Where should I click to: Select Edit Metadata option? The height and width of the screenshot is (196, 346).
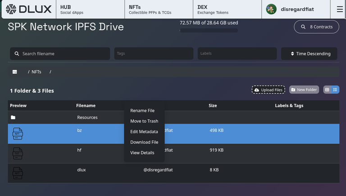[x=144, y=132]
